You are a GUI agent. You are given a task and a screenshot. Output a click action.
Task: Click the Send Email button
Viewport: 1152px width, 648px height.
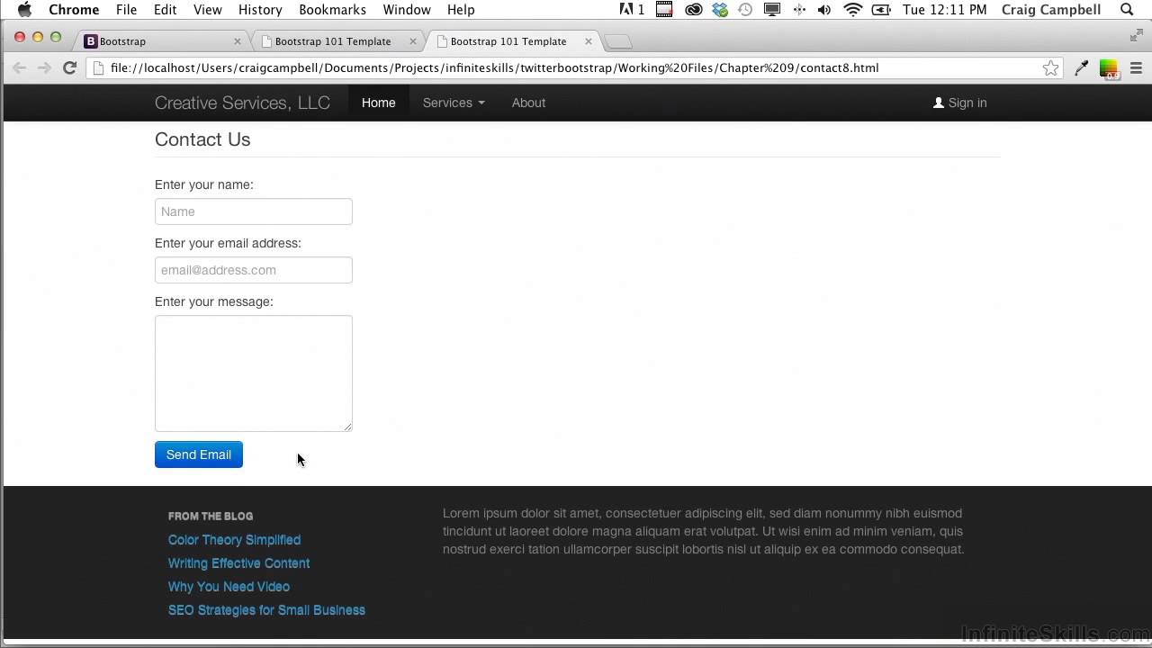199,454
